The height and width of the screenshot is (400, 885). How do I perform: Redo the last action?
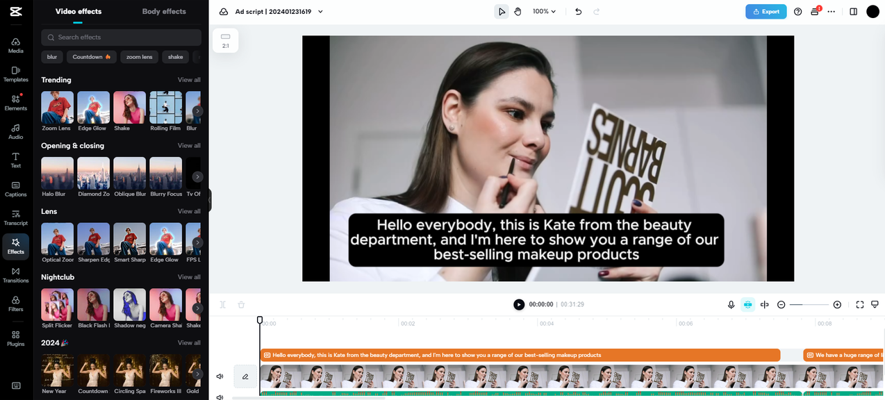(x=597, y=12)
